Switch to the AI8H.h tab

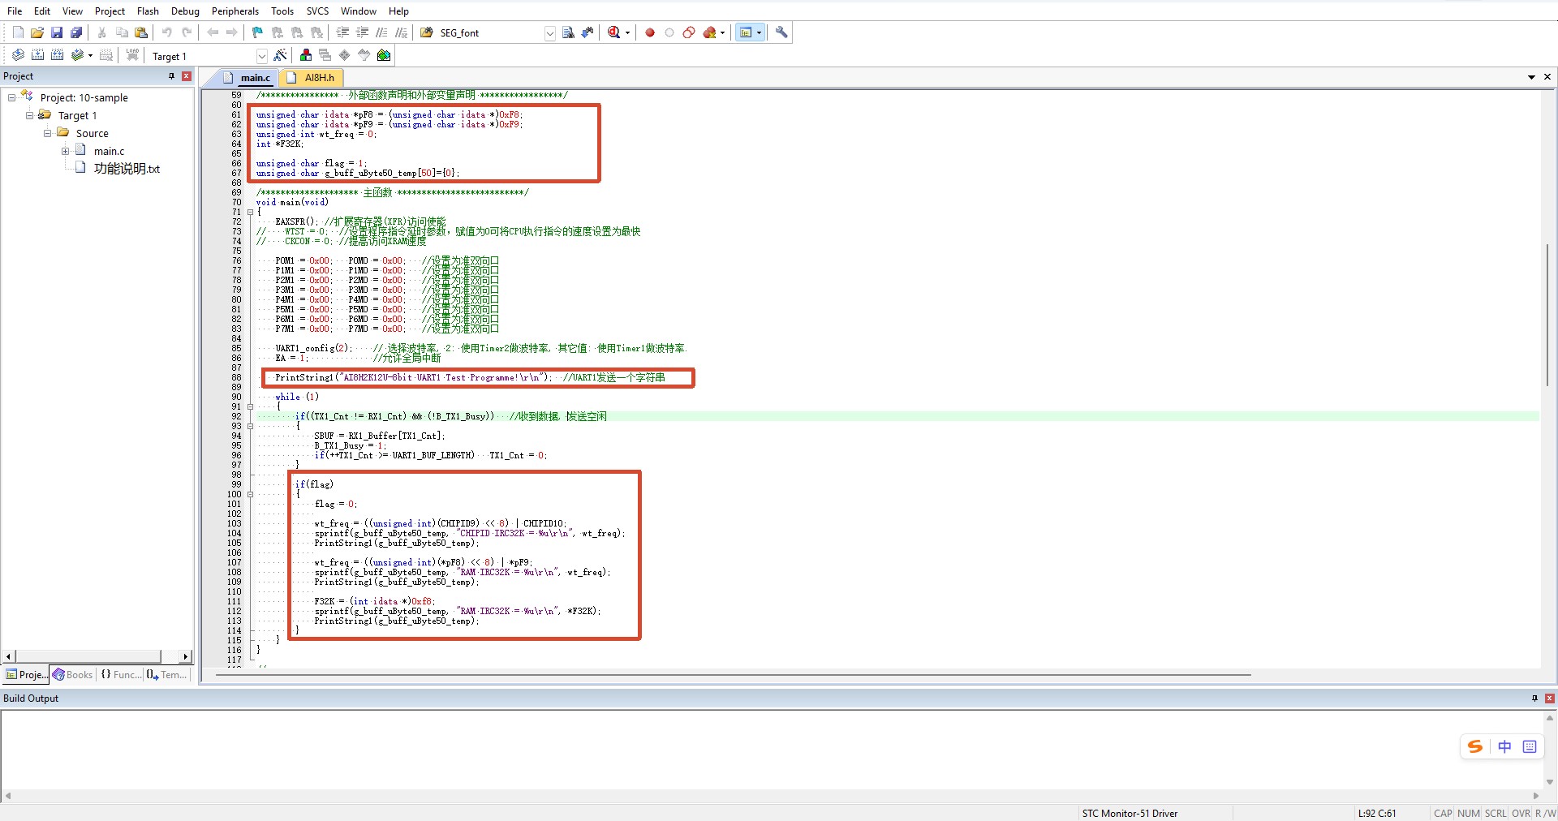312,78
